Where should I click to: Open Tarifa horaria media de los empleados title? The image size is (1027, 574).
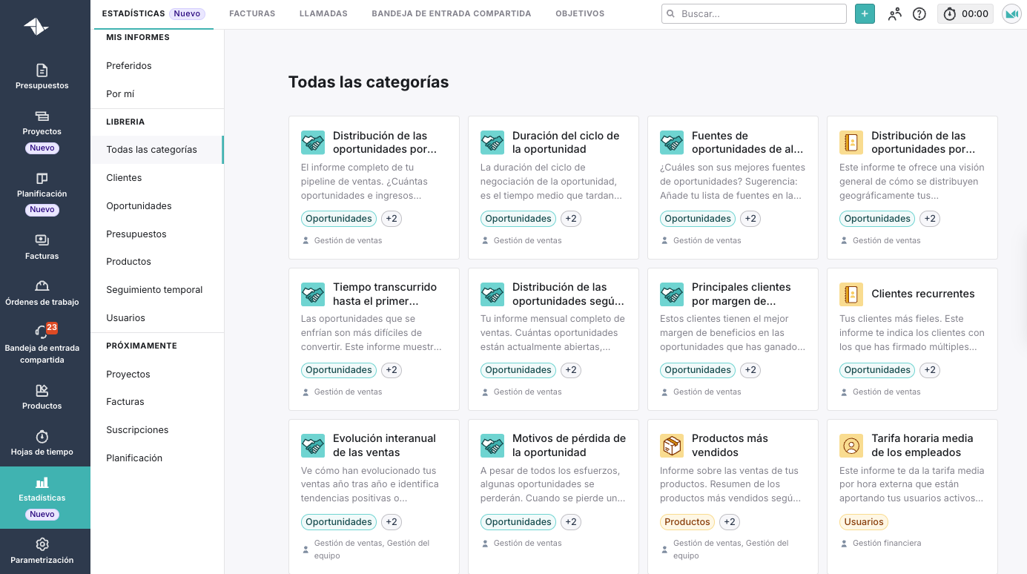(922, 446)
